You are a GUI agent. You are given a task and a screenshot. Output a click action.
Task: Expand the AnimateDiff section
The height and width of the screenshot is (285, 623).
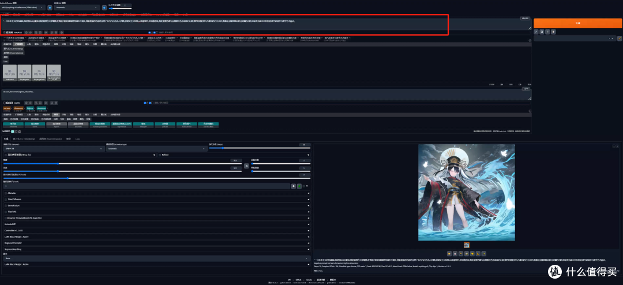click(156, 224)
